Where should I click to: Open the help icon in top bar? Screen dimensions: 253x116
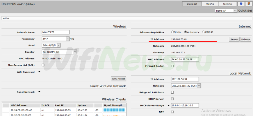[241, 4]
